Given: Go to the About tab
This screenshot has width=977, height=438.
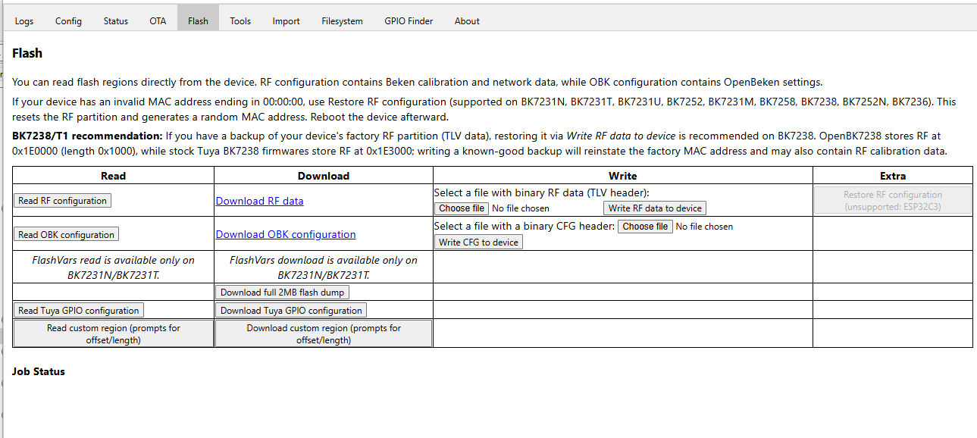Looking at the screenshot, I should pos(467,20).
